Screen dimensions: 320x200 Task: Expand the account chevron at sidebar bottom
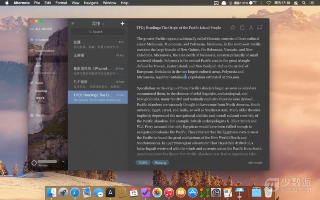pyautogui.click(x=63, y=161)
